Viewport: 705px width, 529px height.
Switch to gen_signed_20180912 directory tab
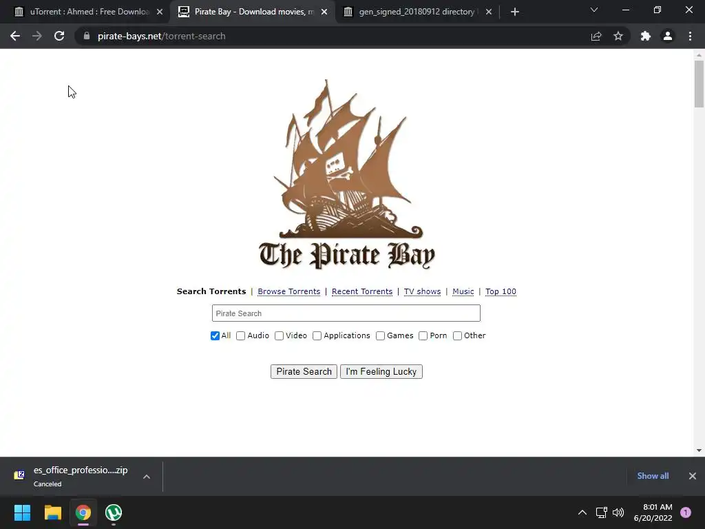tap(417, 12)
